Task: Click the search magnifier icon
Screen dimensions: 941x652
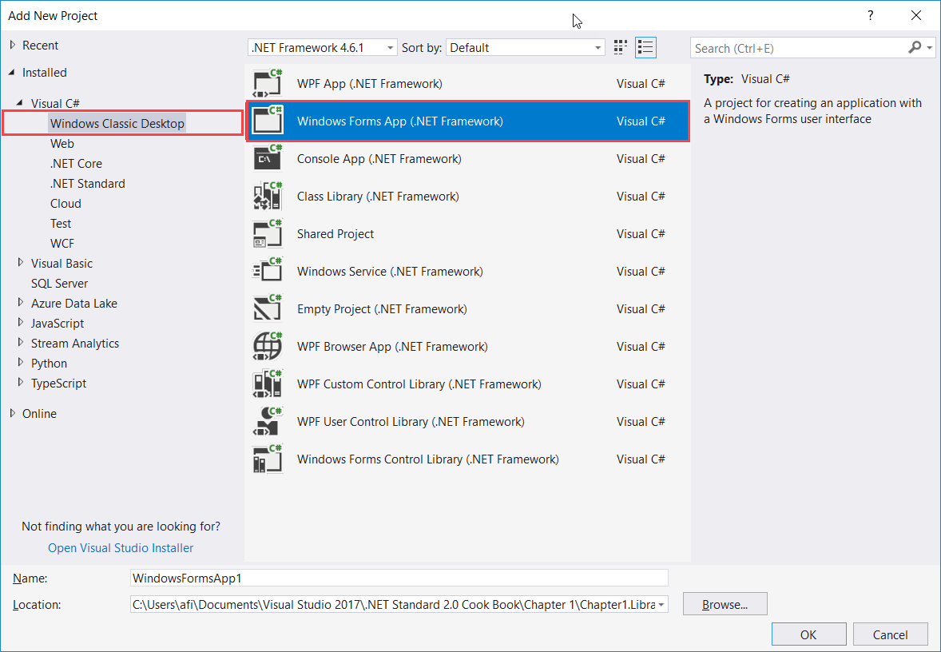Action: pyautogui.click(x=915, y=47)
